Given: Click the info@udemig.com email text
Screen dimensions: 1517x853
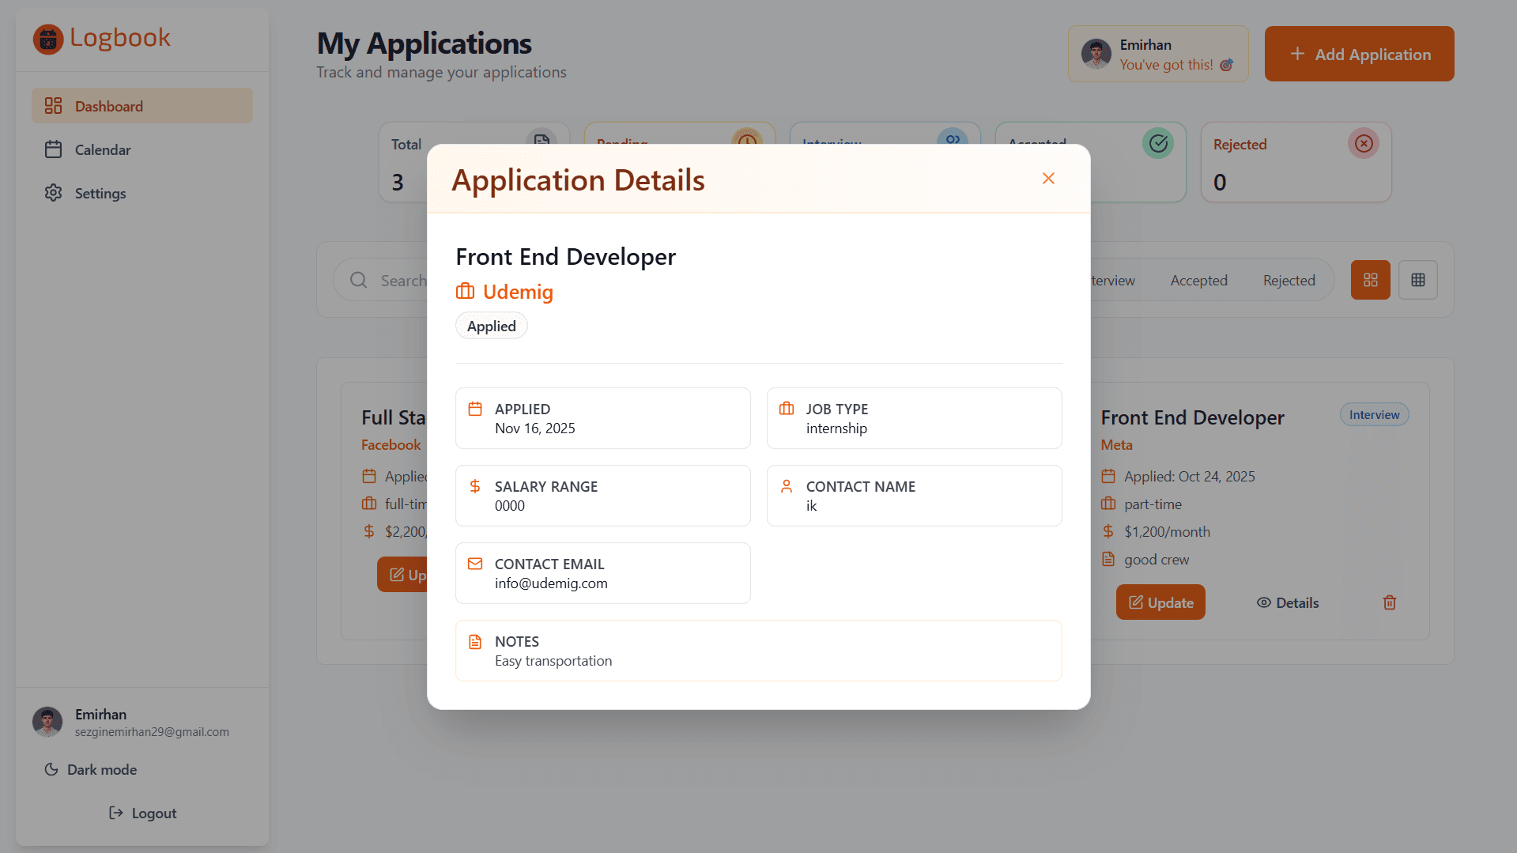Looking at the screenshot, I should (551, 583).
